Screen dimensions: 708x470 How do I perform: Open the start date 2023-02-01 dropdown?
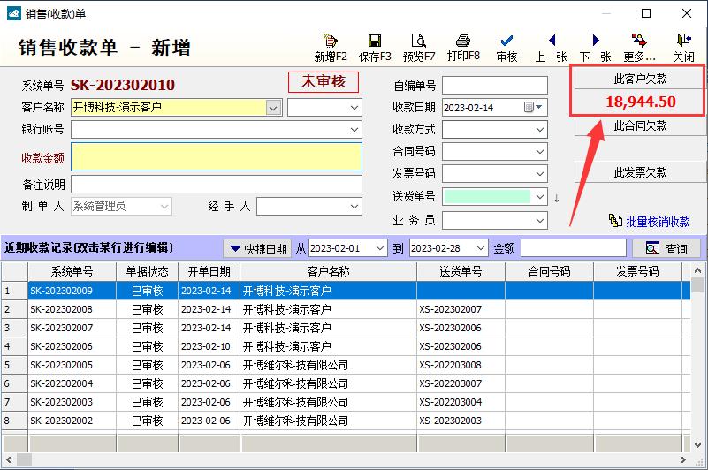380,248
